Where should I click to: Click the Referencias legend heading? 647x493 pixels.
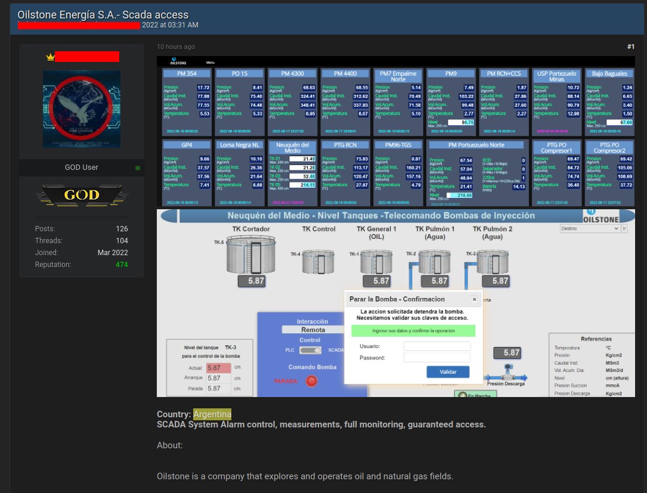(596, 339)
